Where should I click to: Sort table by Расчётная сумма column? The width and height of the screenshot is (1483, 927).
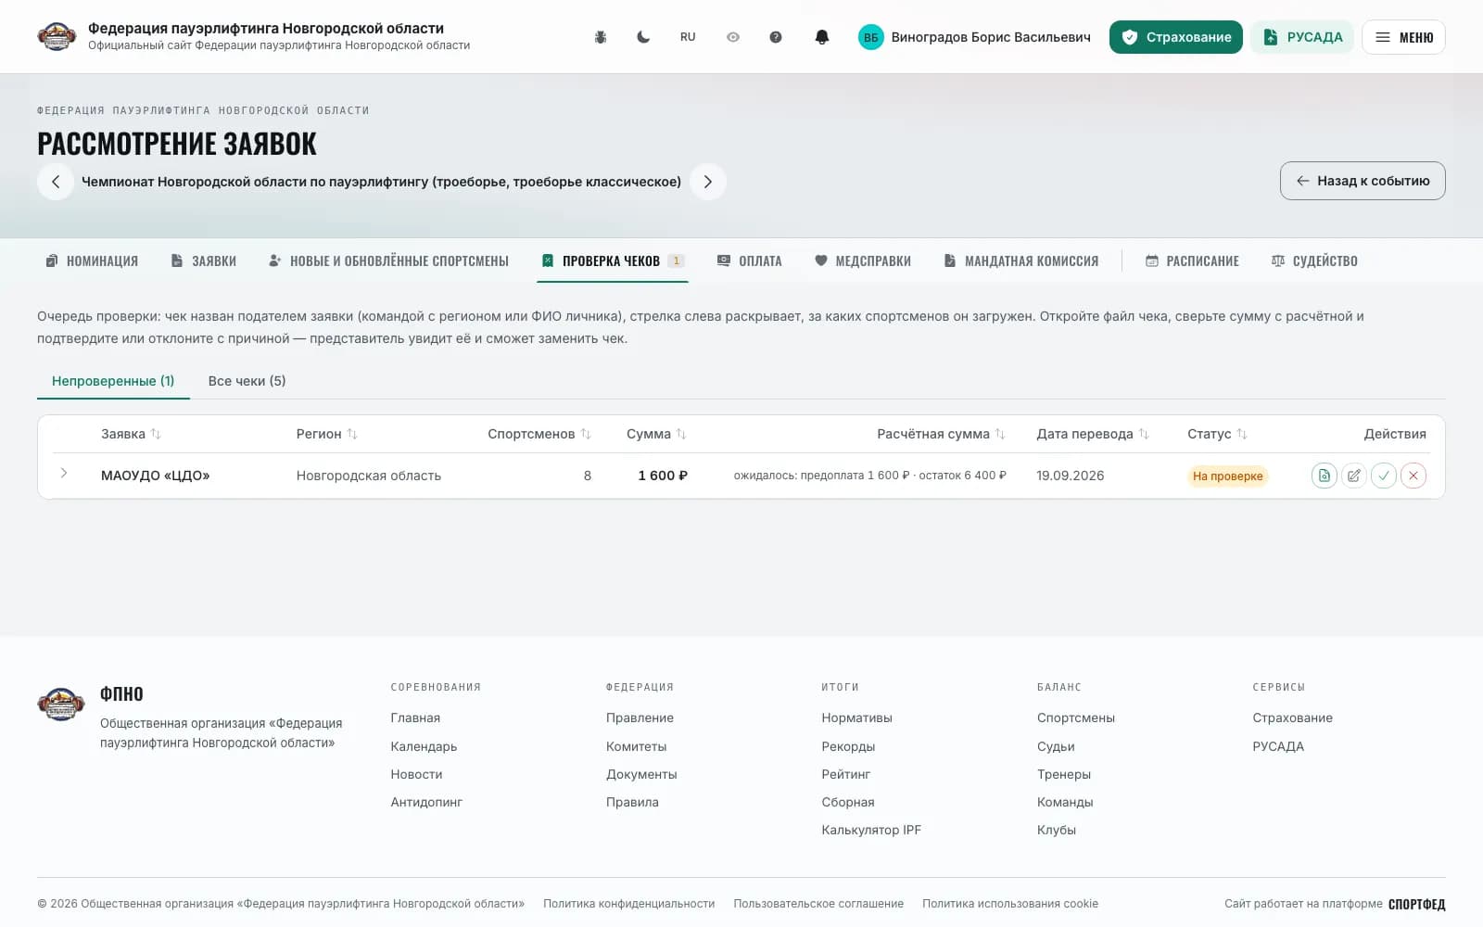click(941, 434)
